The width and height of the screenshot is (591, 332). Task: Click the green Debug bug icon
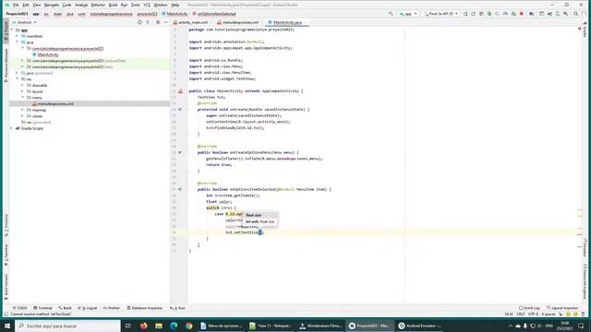[489, 14]
